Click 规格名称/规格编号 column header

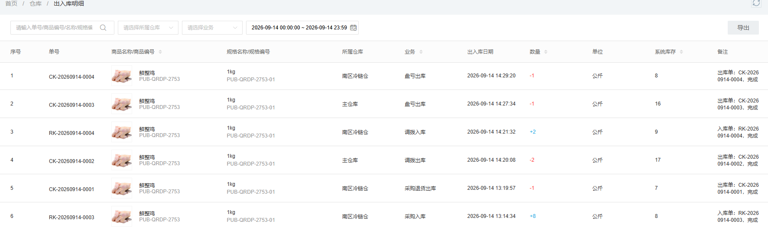pyautogui.click(x=248, y=52)
